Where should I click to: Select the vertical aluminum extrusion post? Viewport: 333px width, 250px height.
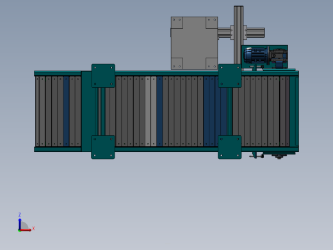238,35
